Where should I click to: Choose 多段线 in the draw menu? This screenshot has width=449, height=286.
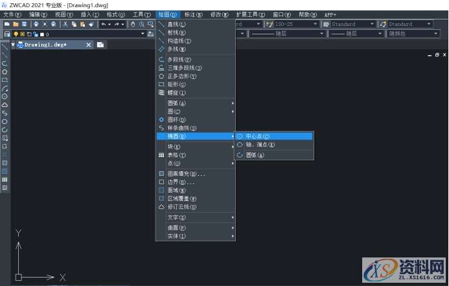click(x=196, y=60)
